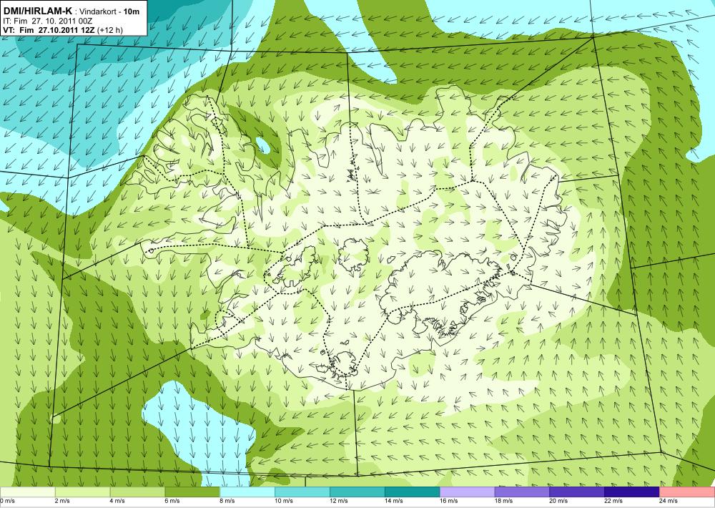Click the "2 m/s" legend label
715x508 pixels.
pos(62,501)
